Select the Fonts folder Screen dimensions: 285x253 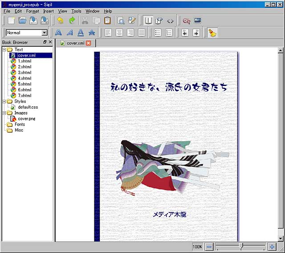(20, 125)
